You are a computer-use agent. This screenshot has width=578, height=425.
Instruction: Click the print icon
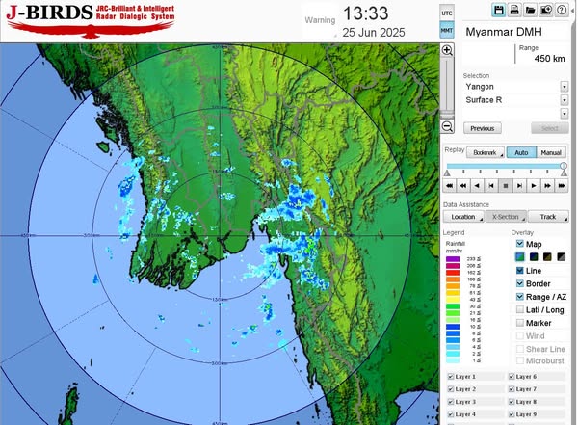(514, 10)
